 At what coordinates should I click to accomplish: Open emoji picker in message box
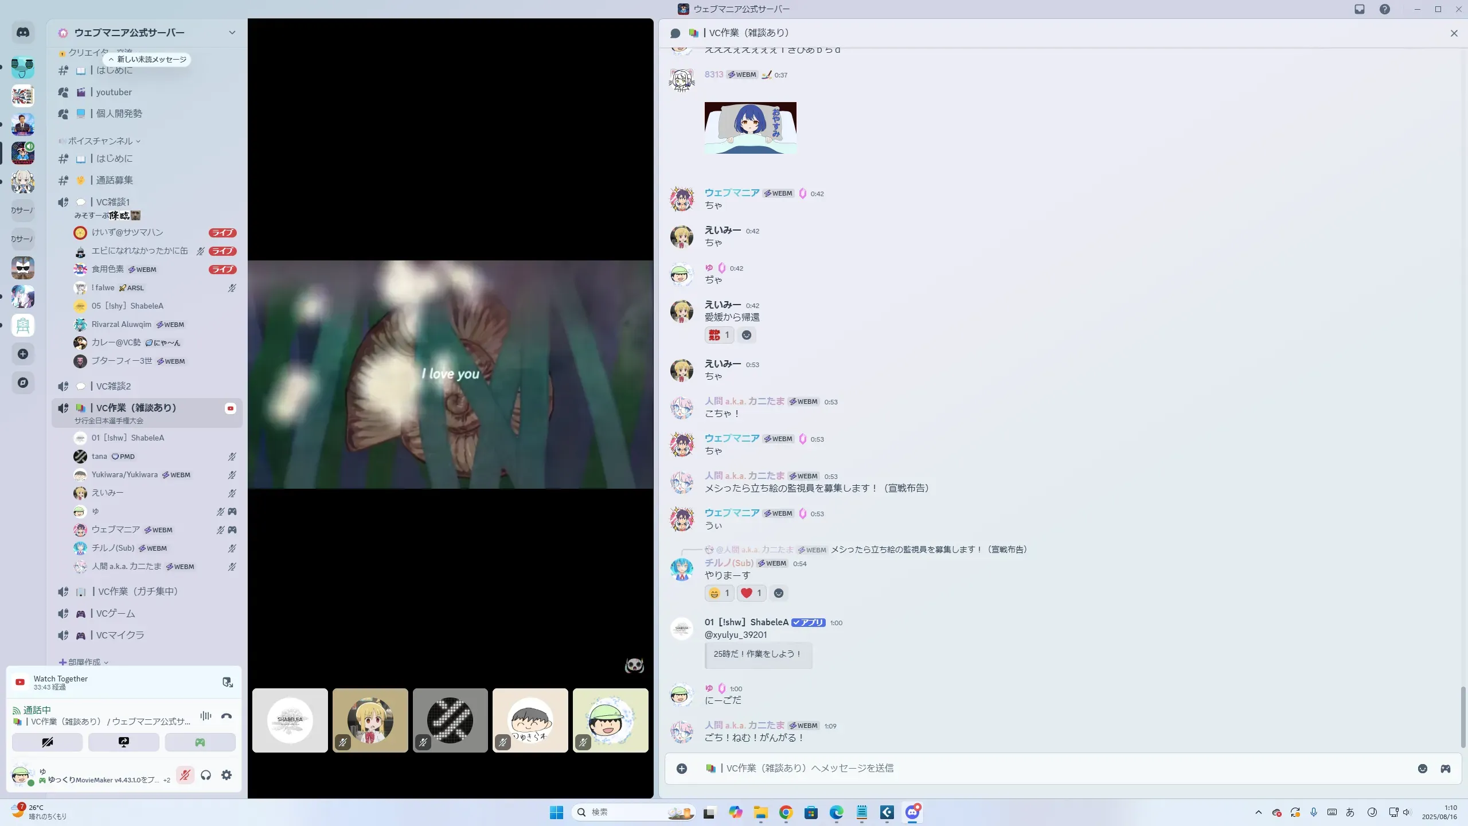pos(1423,769)
